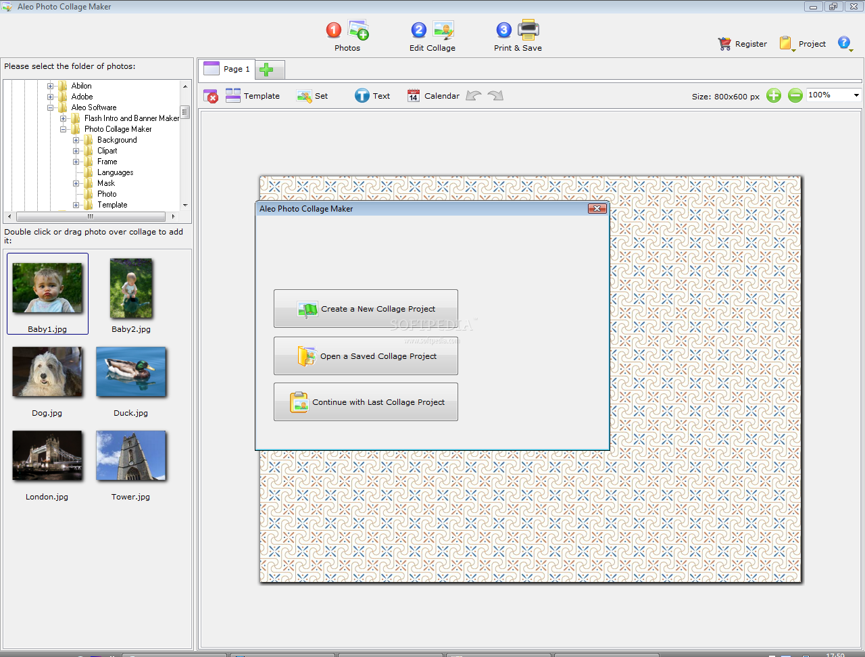
Task: Open the Template chooser
Action: tap(253, 96)
